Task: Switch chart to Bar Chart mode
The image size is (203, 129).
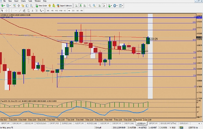Action: tap(76, 6)
